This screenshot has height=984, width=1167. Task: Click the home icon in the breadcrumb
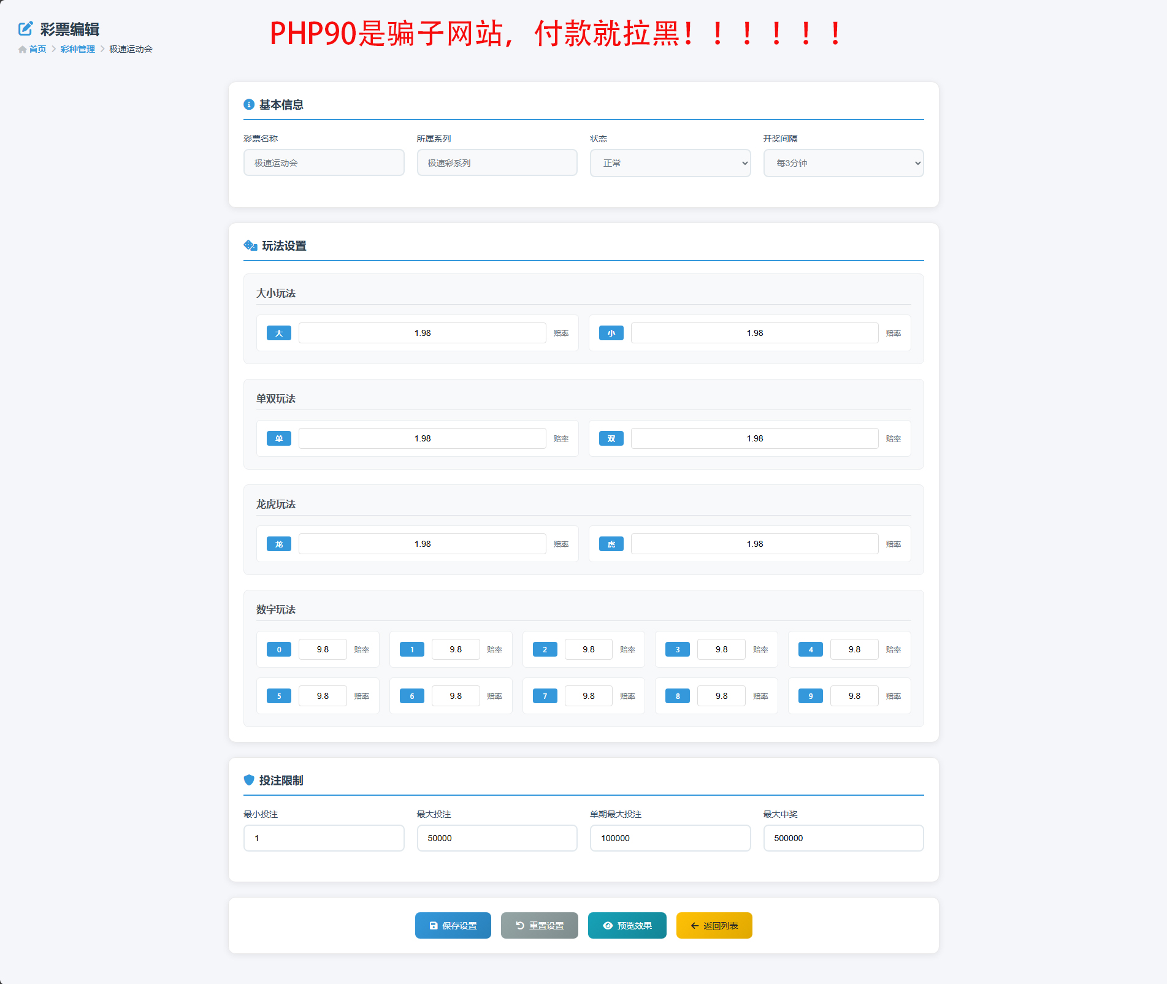click(x=23, y=50)
